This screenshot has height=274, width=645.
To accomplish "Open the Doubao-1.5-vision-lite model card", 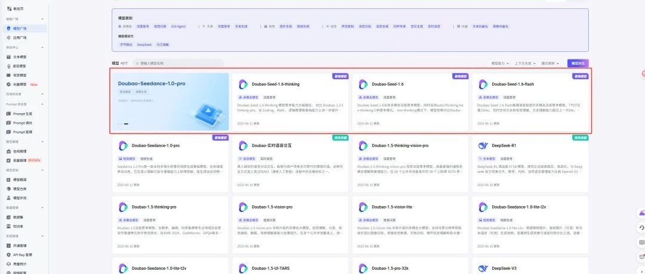I will click(x=410, y=225).
